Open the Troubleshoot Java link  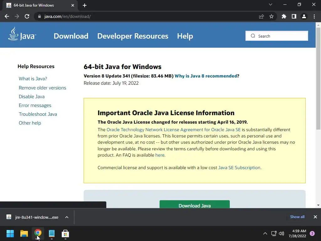pos(38,114)
